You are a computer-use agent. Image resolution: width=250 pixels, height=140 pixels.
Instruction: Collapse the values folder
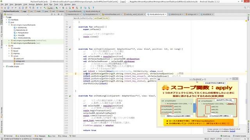9,56
